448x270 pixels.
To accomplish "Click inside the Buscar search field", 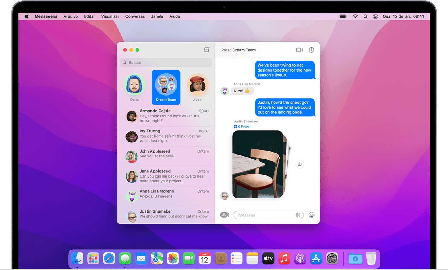I will [166, 62].
